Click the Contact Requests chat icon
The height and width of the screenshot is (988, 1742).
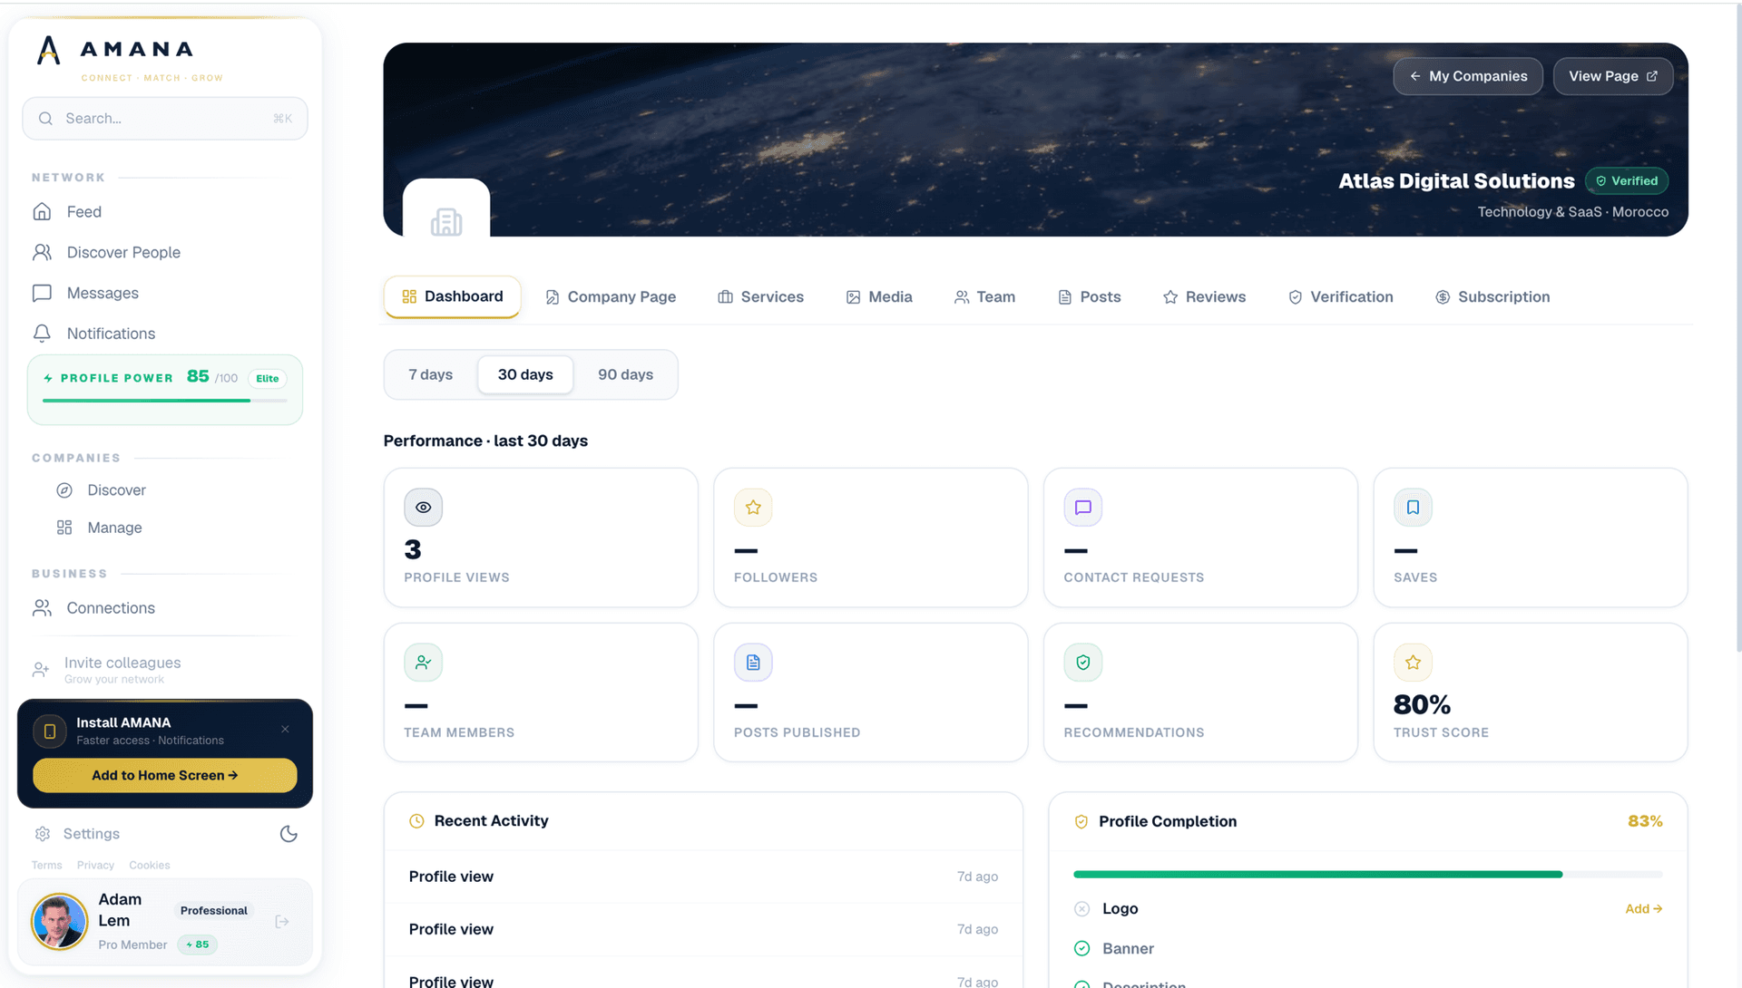[x=1083, y=508]
